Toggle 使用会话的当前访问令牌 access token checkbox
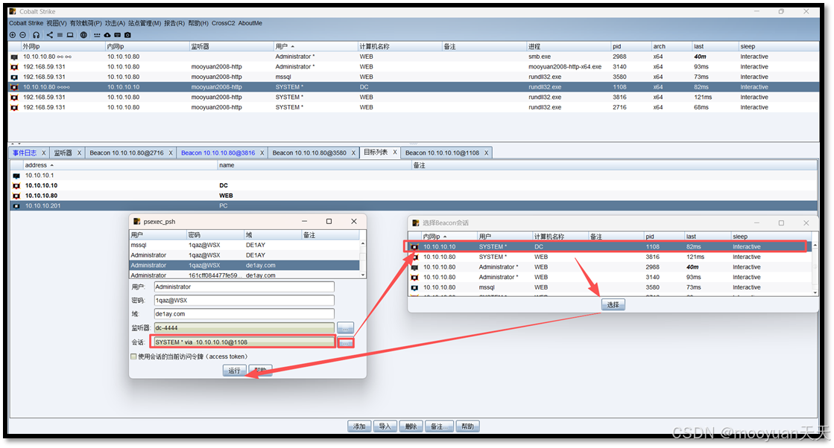This screenshot has width=834, height=448. point(133,356)
